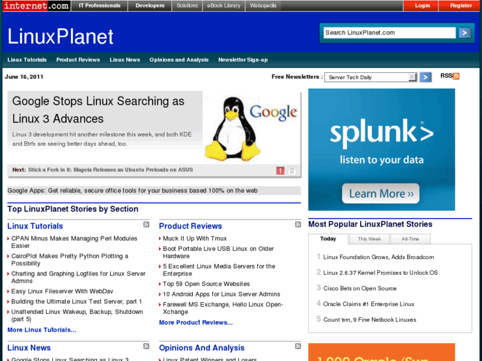The width and height of the screenshot is (482, 361).
Task: Open the Linux News section heading
Action: click(29, 348)
